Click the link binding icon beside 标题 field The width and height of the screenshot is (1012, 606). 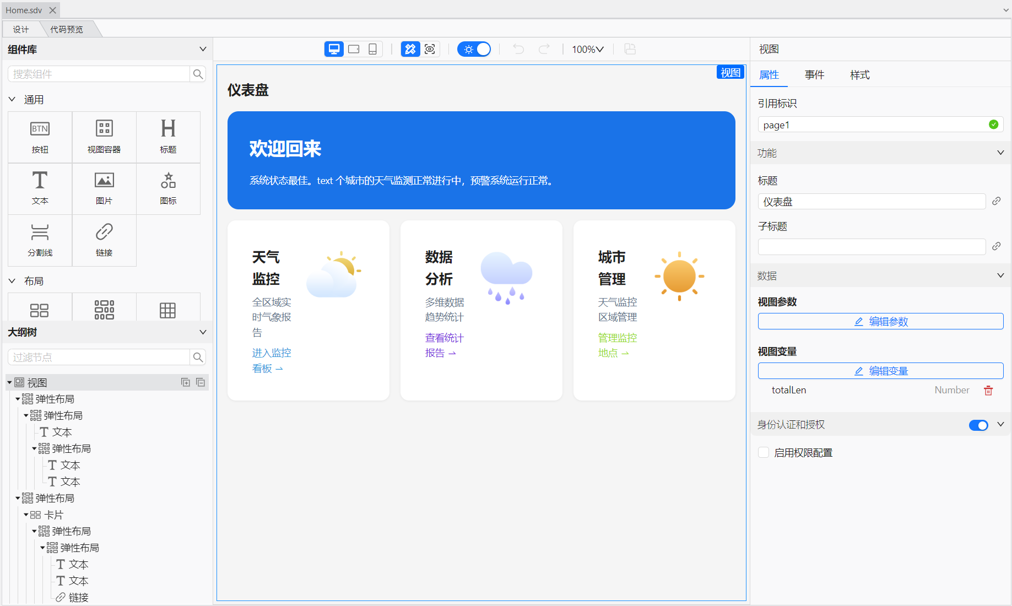[996, 201]
